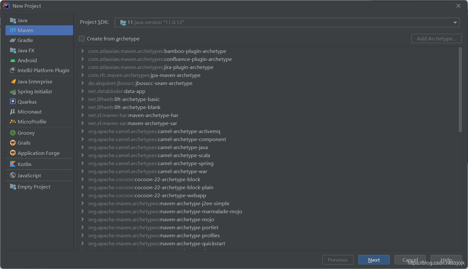
Task: Choose the Gradle elephant icon
Action: 13,40
